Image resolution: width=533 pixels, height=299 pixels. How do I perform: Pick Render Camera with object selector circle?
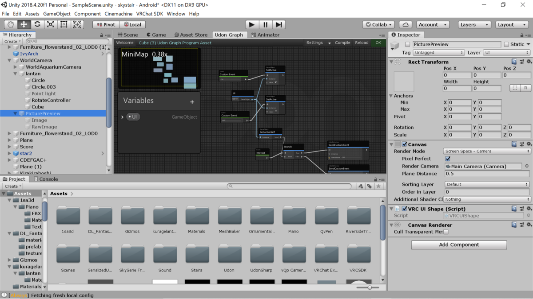click(x=527, y=166)
